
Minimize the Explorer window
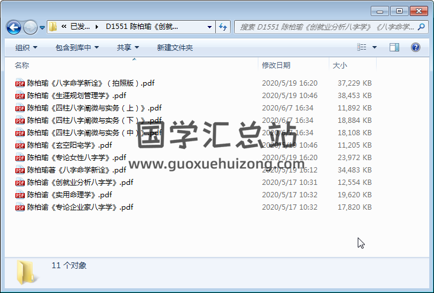380,11
